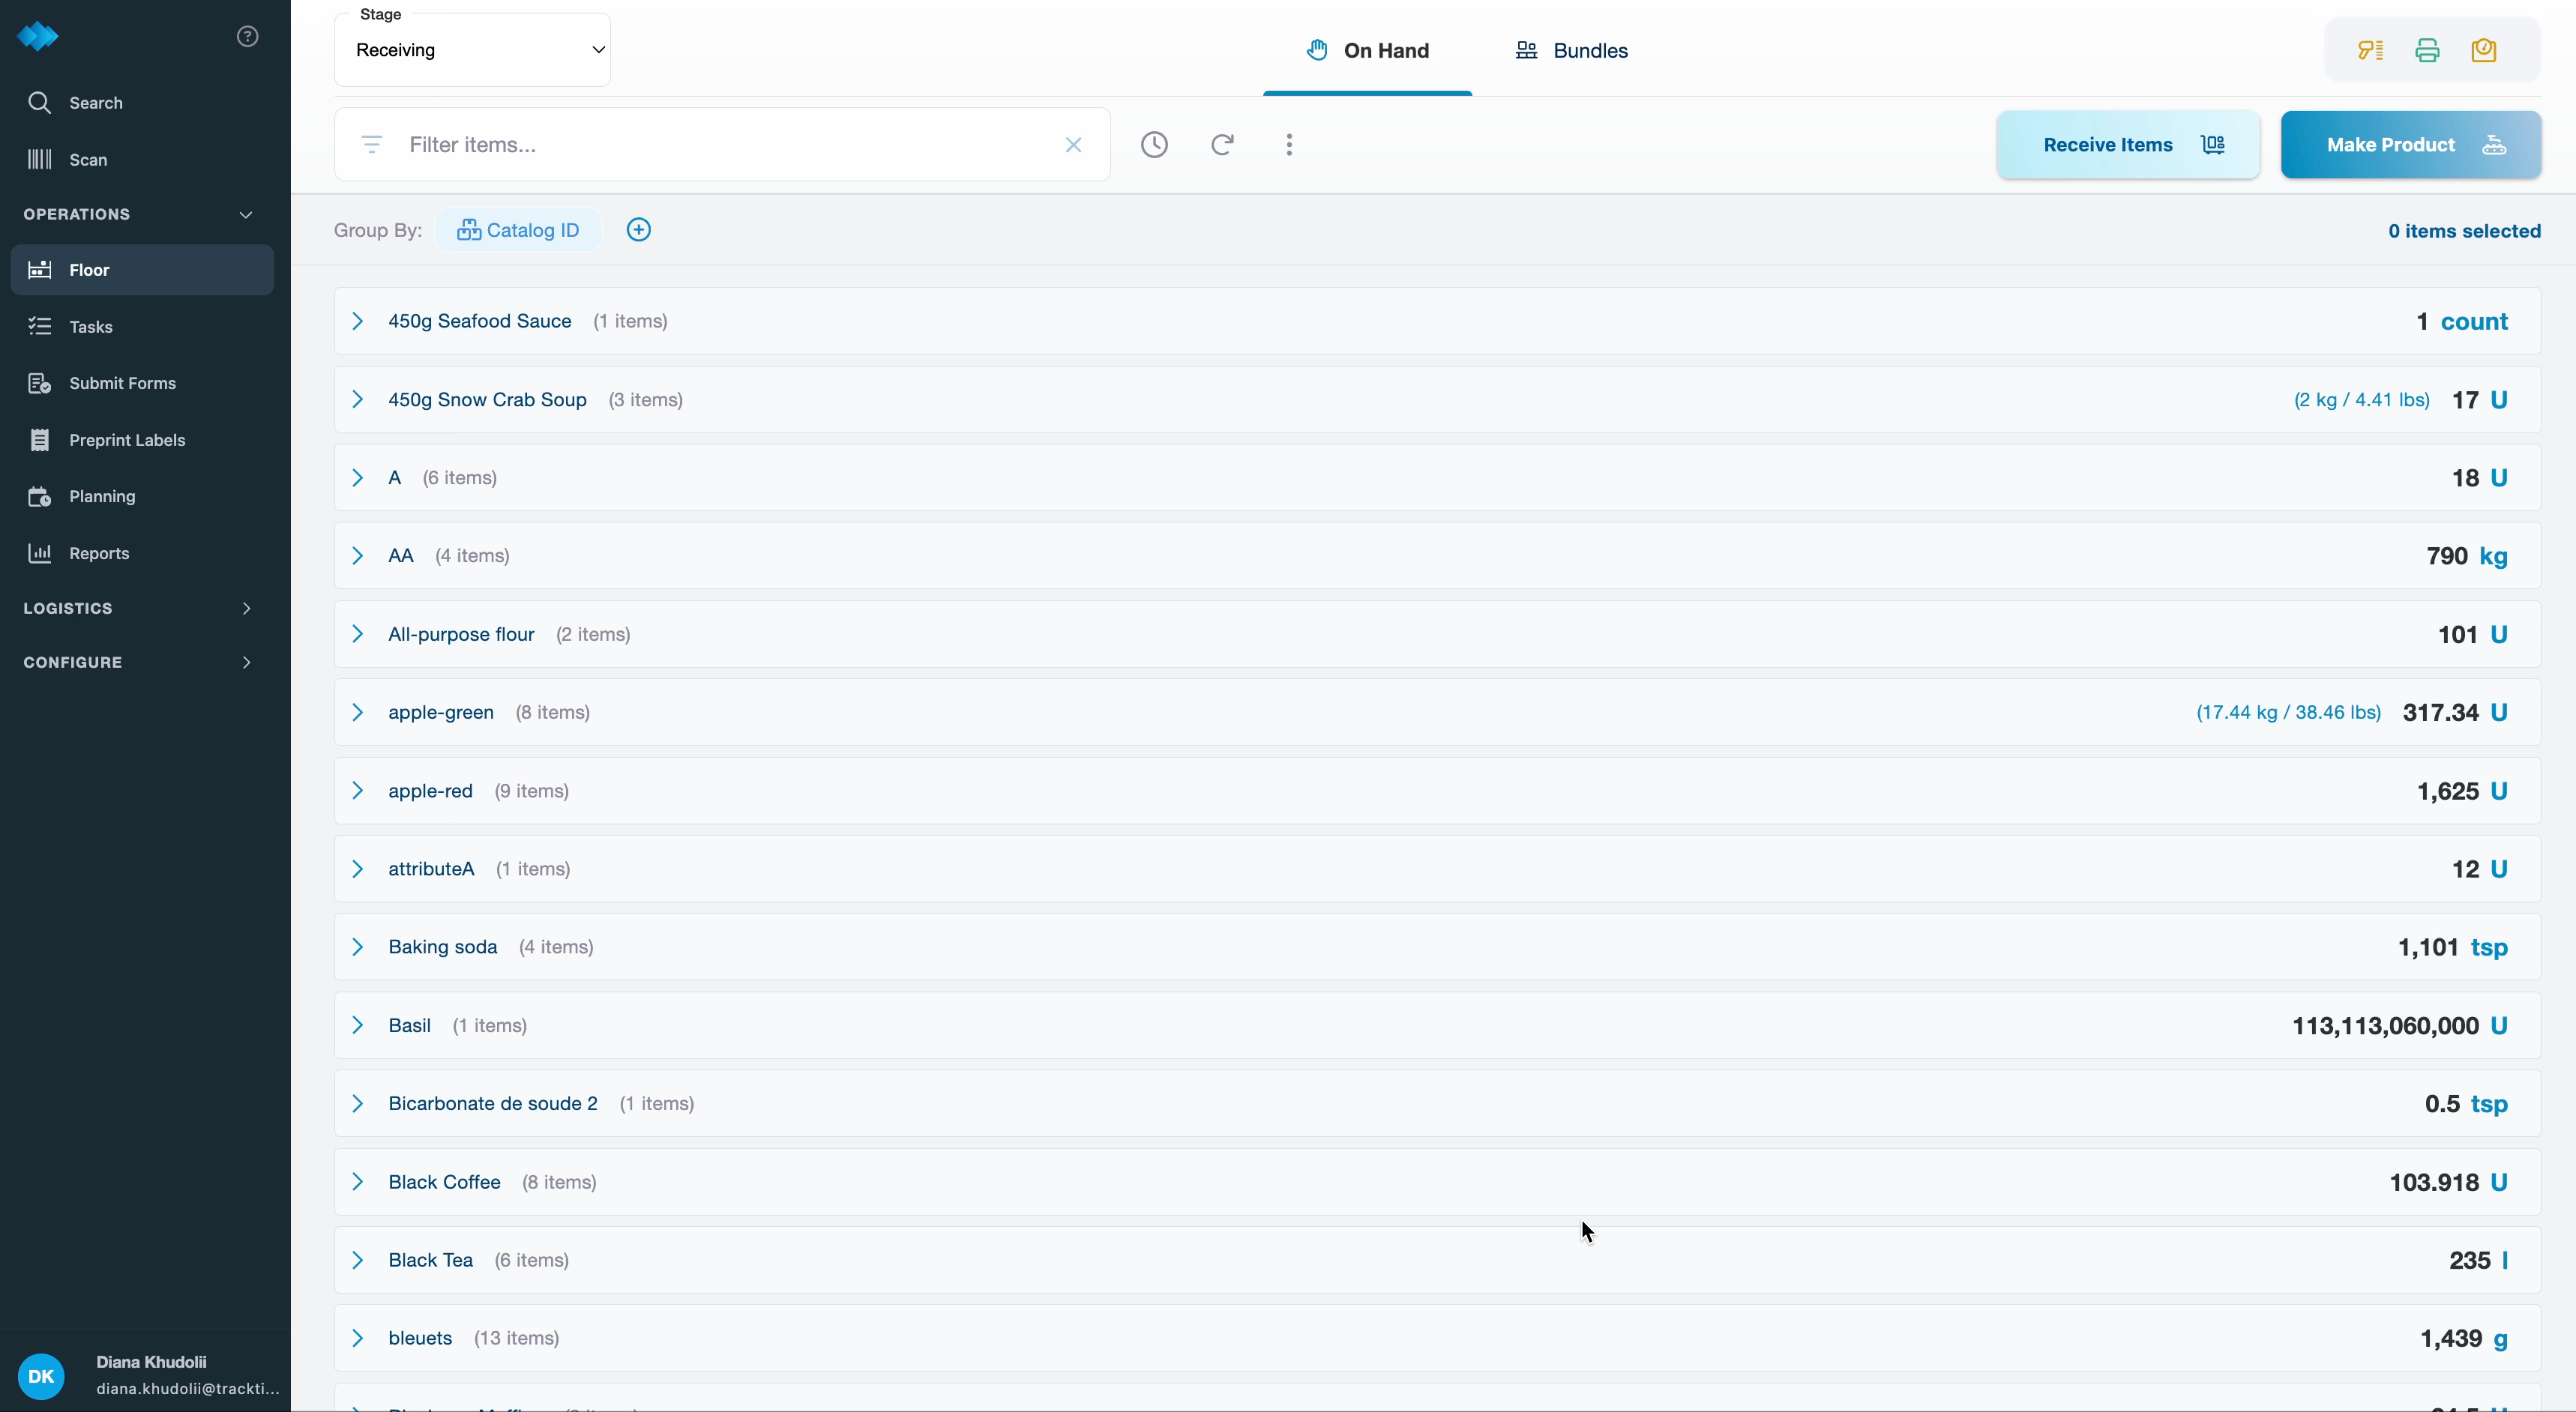The width and height of the screenshot is (2576, 1412).
Task: Open the three-dot more options menu
Action: [x=1289, y=145]
